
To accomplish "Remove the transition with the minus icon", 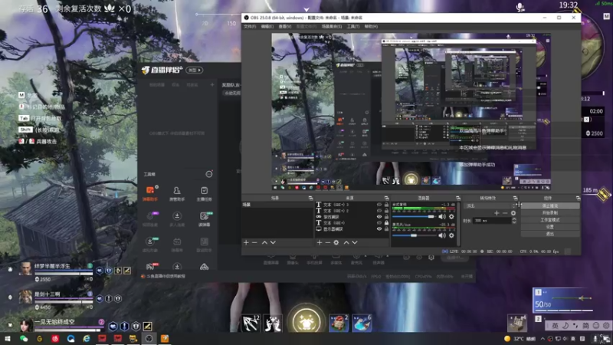I will click(x=505, y=213).
